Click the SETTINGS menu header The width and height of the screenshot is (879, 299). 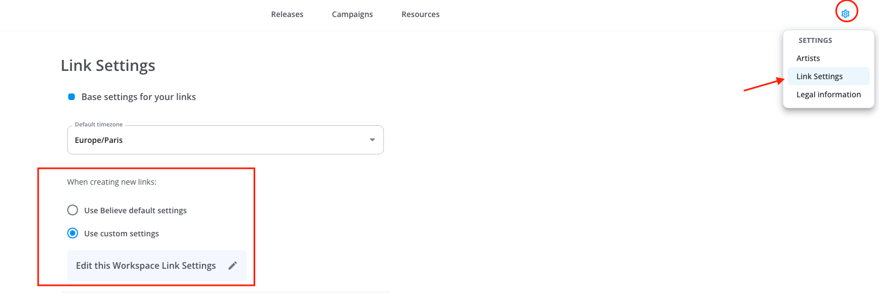point(815,41)
